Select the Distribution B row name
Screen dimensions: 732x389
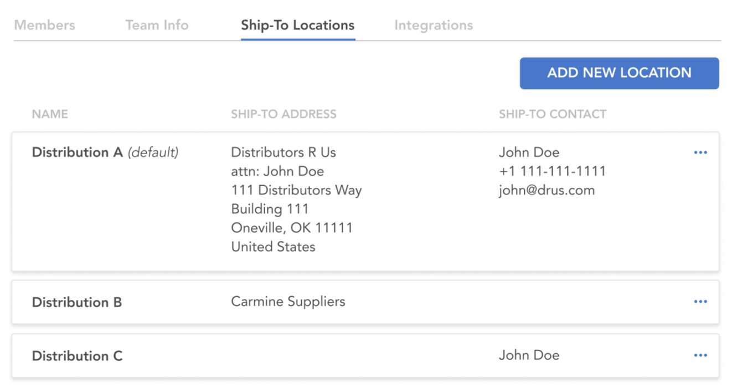[77, 302]
